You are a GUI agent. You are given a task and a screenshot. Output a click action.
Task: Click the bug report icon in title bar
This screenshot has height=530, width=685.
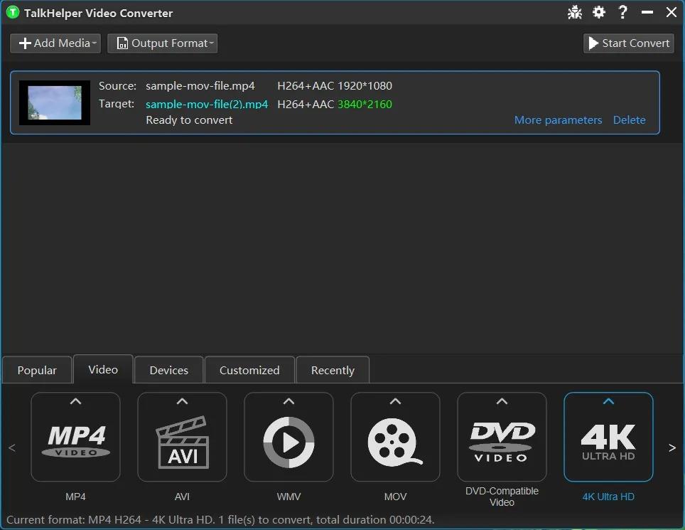[x=574, y=12]
